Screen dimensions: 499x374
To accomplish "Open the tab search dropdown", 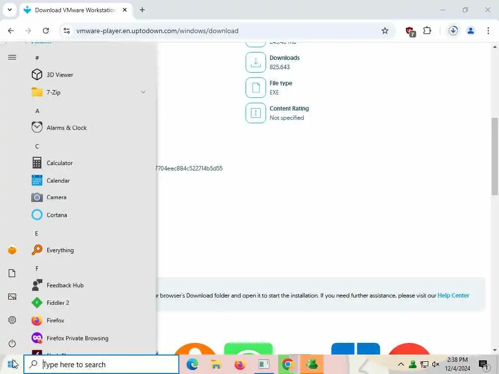I will pos(10,10).
